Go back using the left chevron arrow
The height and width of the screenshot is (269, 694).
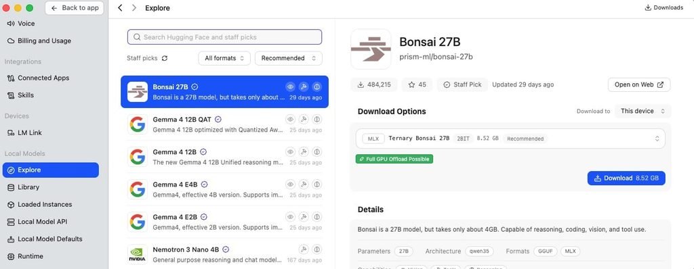coord(120,8)
